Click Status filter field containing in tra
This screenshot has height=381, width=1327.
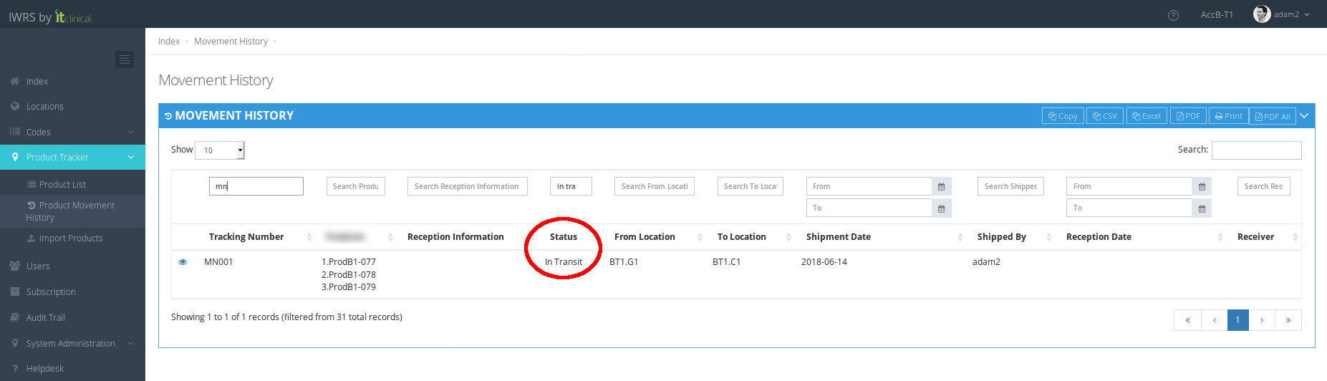(x=571, y=186)
